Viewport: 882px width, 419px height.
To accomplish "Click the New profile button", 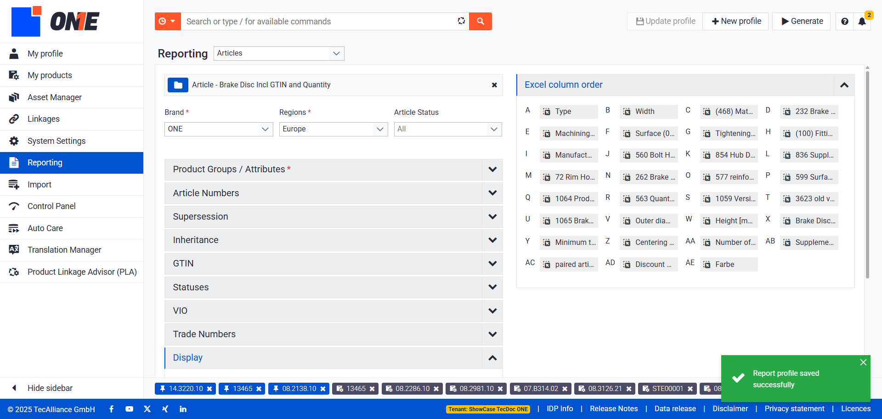I will 736,21.
